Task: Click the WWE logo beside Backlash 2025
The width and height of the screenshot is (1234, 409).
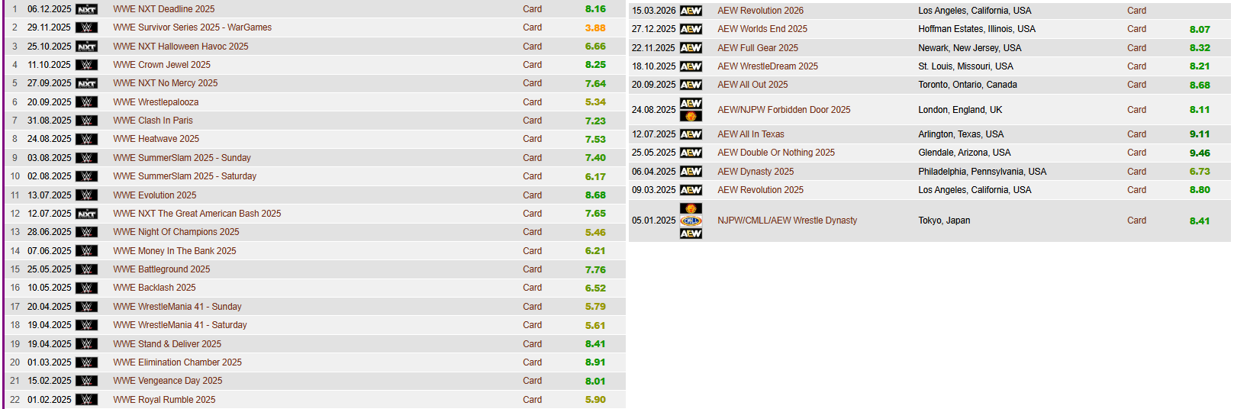Action: click(x=87, y=288)
